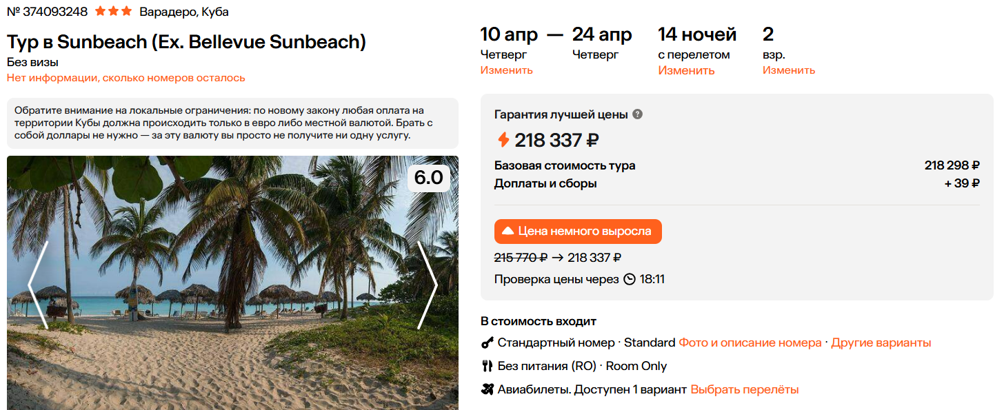Click the key icon for room type

click(488, 343)
